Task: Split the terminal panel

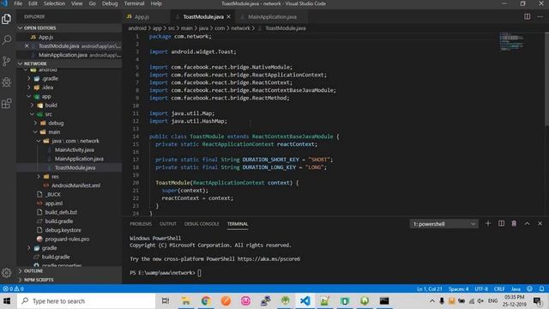Action: (x=501, y=223)
